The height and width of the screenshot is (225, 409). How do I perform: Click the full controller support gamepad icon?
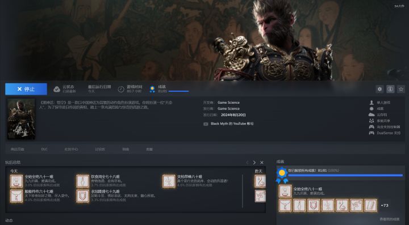(x=372, y=127)
